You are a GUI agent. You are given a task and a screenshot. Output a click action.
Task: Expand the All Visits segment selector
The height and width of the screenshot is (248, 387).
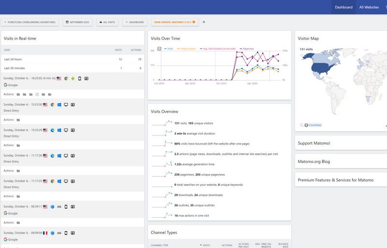tap(107, 22)
